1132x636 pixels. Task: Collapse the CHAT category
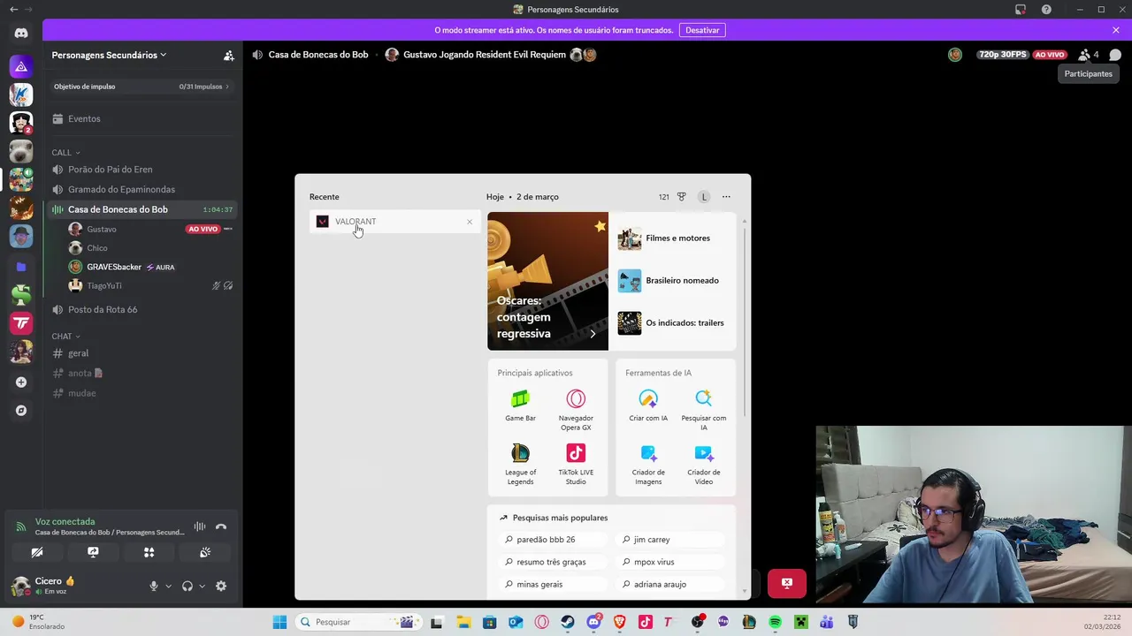65,337
